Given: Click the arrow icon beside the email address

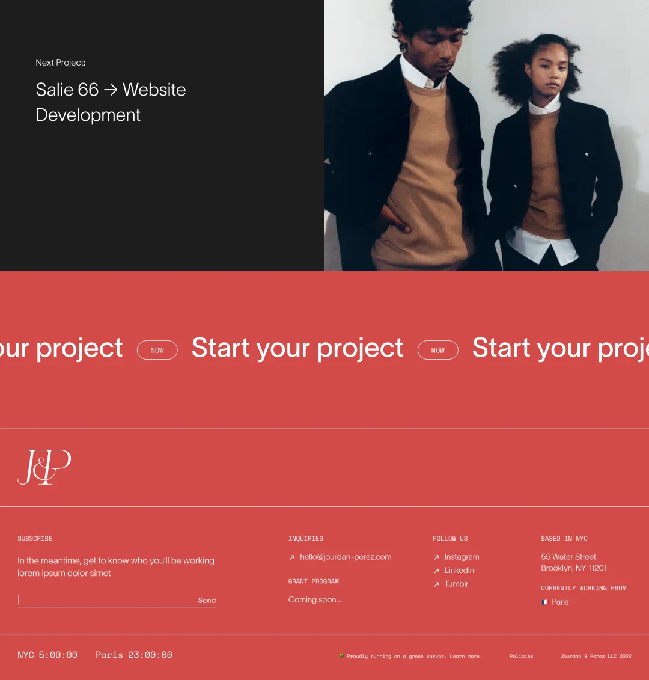Looking at the screenshot, I should pos(292,557).
